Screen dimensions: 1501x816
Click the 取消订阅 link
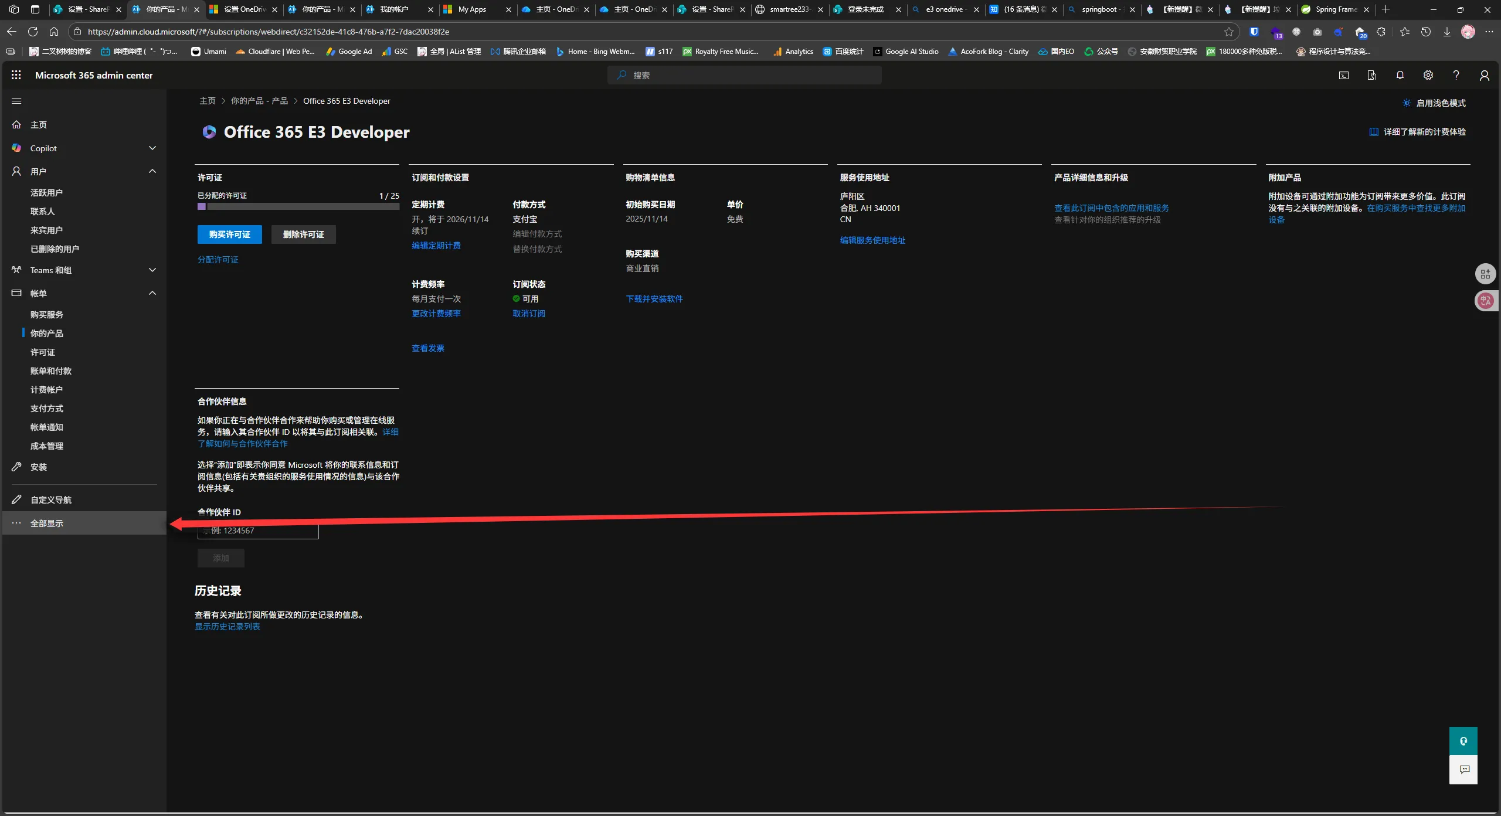coord(528,314)
